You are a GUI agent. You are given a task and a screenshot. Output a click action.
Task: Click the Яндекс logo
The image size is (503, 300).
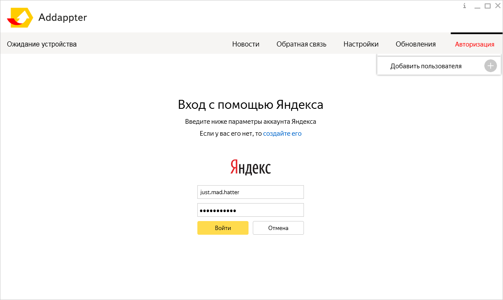coord(251,167)
